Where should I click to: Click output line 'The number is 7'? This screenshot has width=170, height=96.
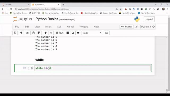pos(46,43)
